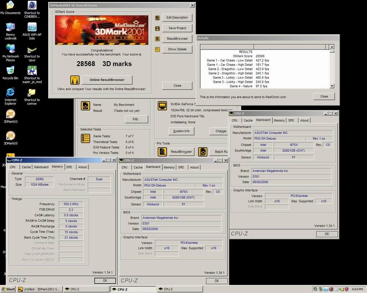The image size is (367, 293).
Task: Click OK in the CPU-Z Memory window
Action: (105, 280)
